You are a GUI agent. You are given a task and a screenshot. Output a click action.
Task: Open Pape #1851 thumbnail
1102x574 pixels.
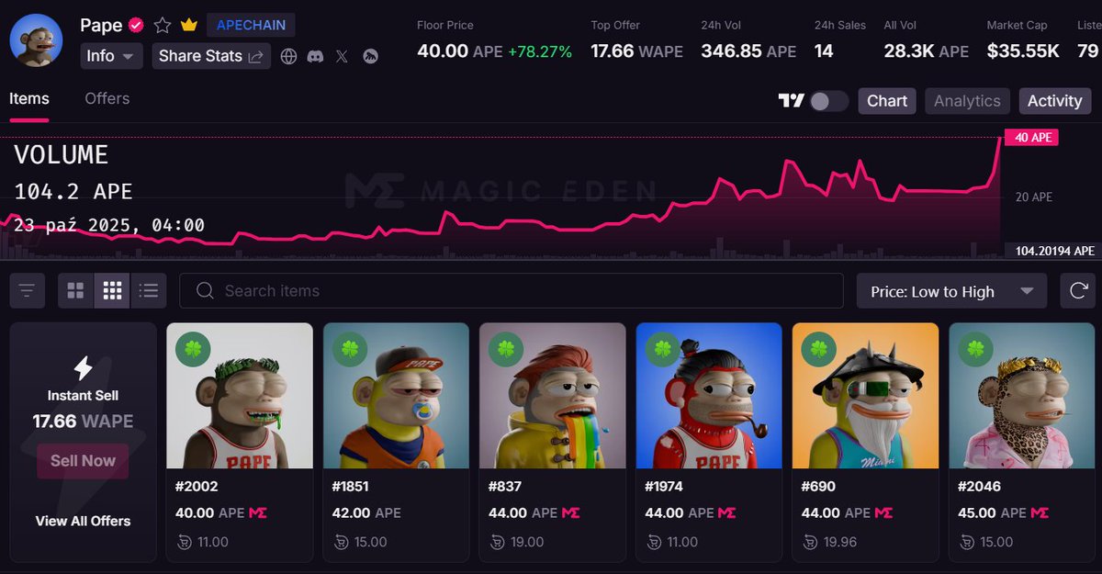coord(396,396)
